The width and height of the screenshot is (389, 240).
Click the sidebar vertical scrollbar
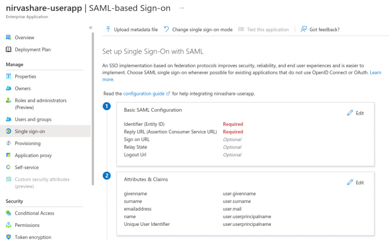[93, 109]
